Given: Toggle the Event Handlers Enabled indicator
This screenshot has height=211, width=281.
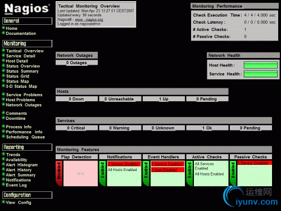Looking at the screenshot, I should click(x=146, y=173).
